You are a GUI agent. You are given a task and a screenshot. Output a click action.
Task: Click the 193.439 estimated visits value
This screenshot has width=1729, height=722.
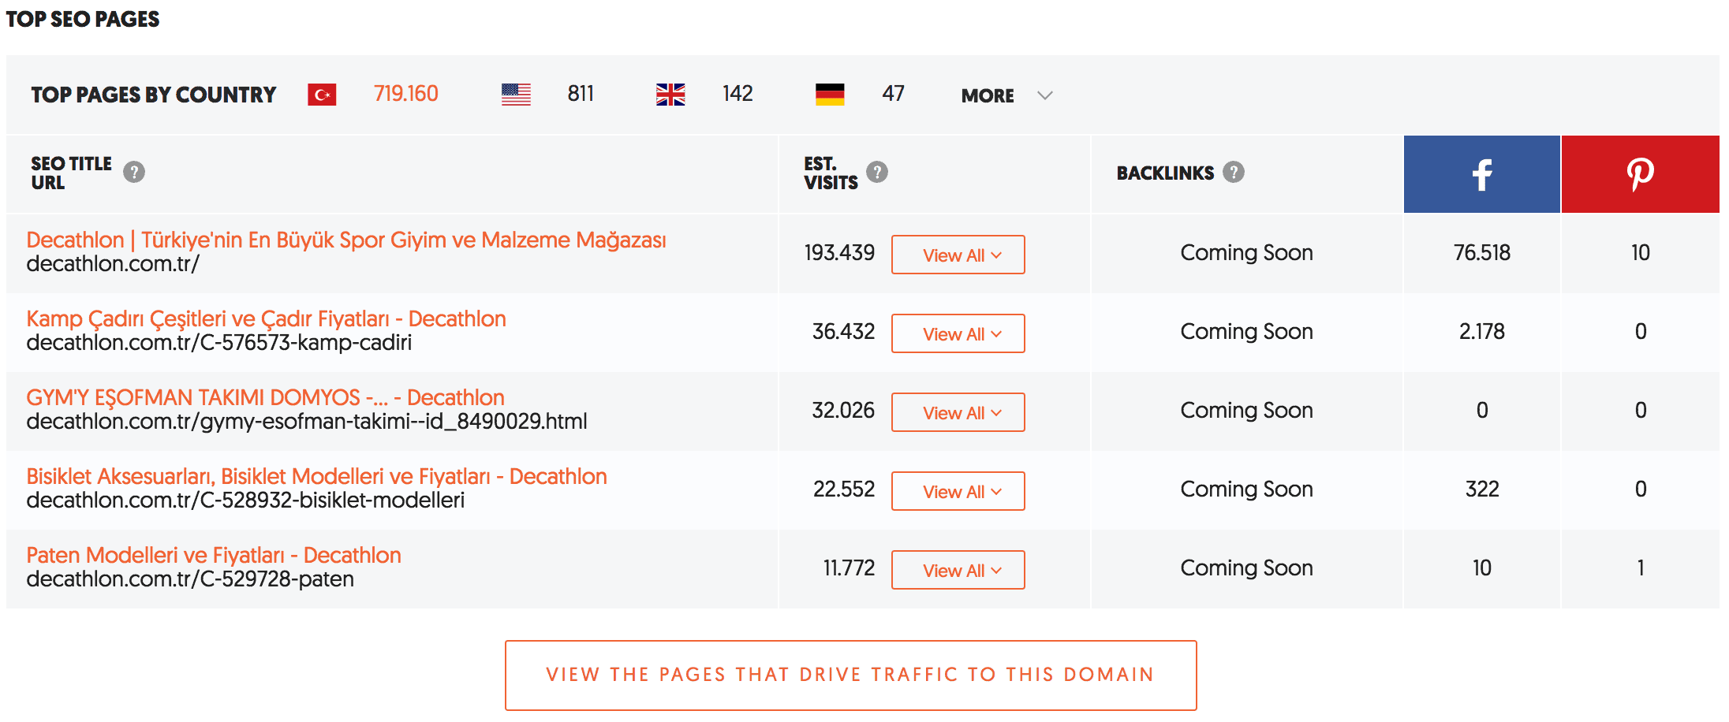pos(839,253)
